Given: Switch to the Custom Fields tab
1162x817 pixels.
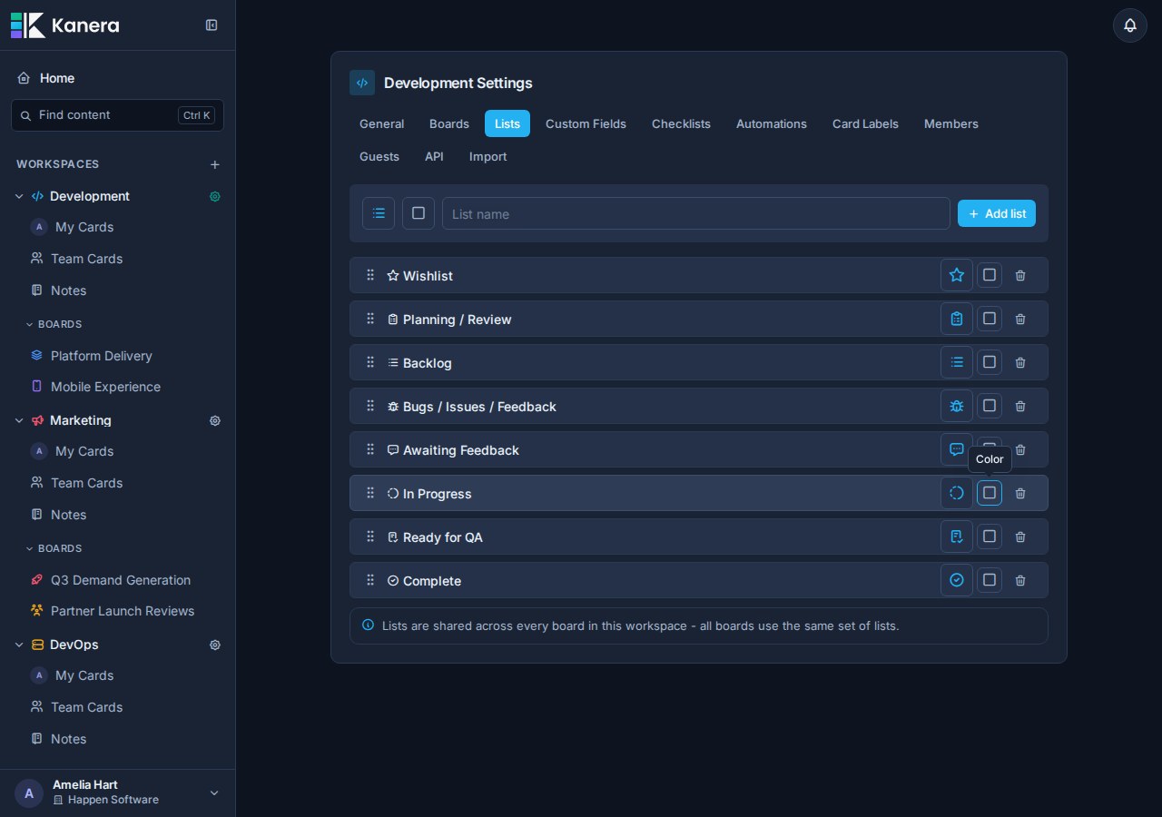Looking at the screenshot, I should click(586, 123).
